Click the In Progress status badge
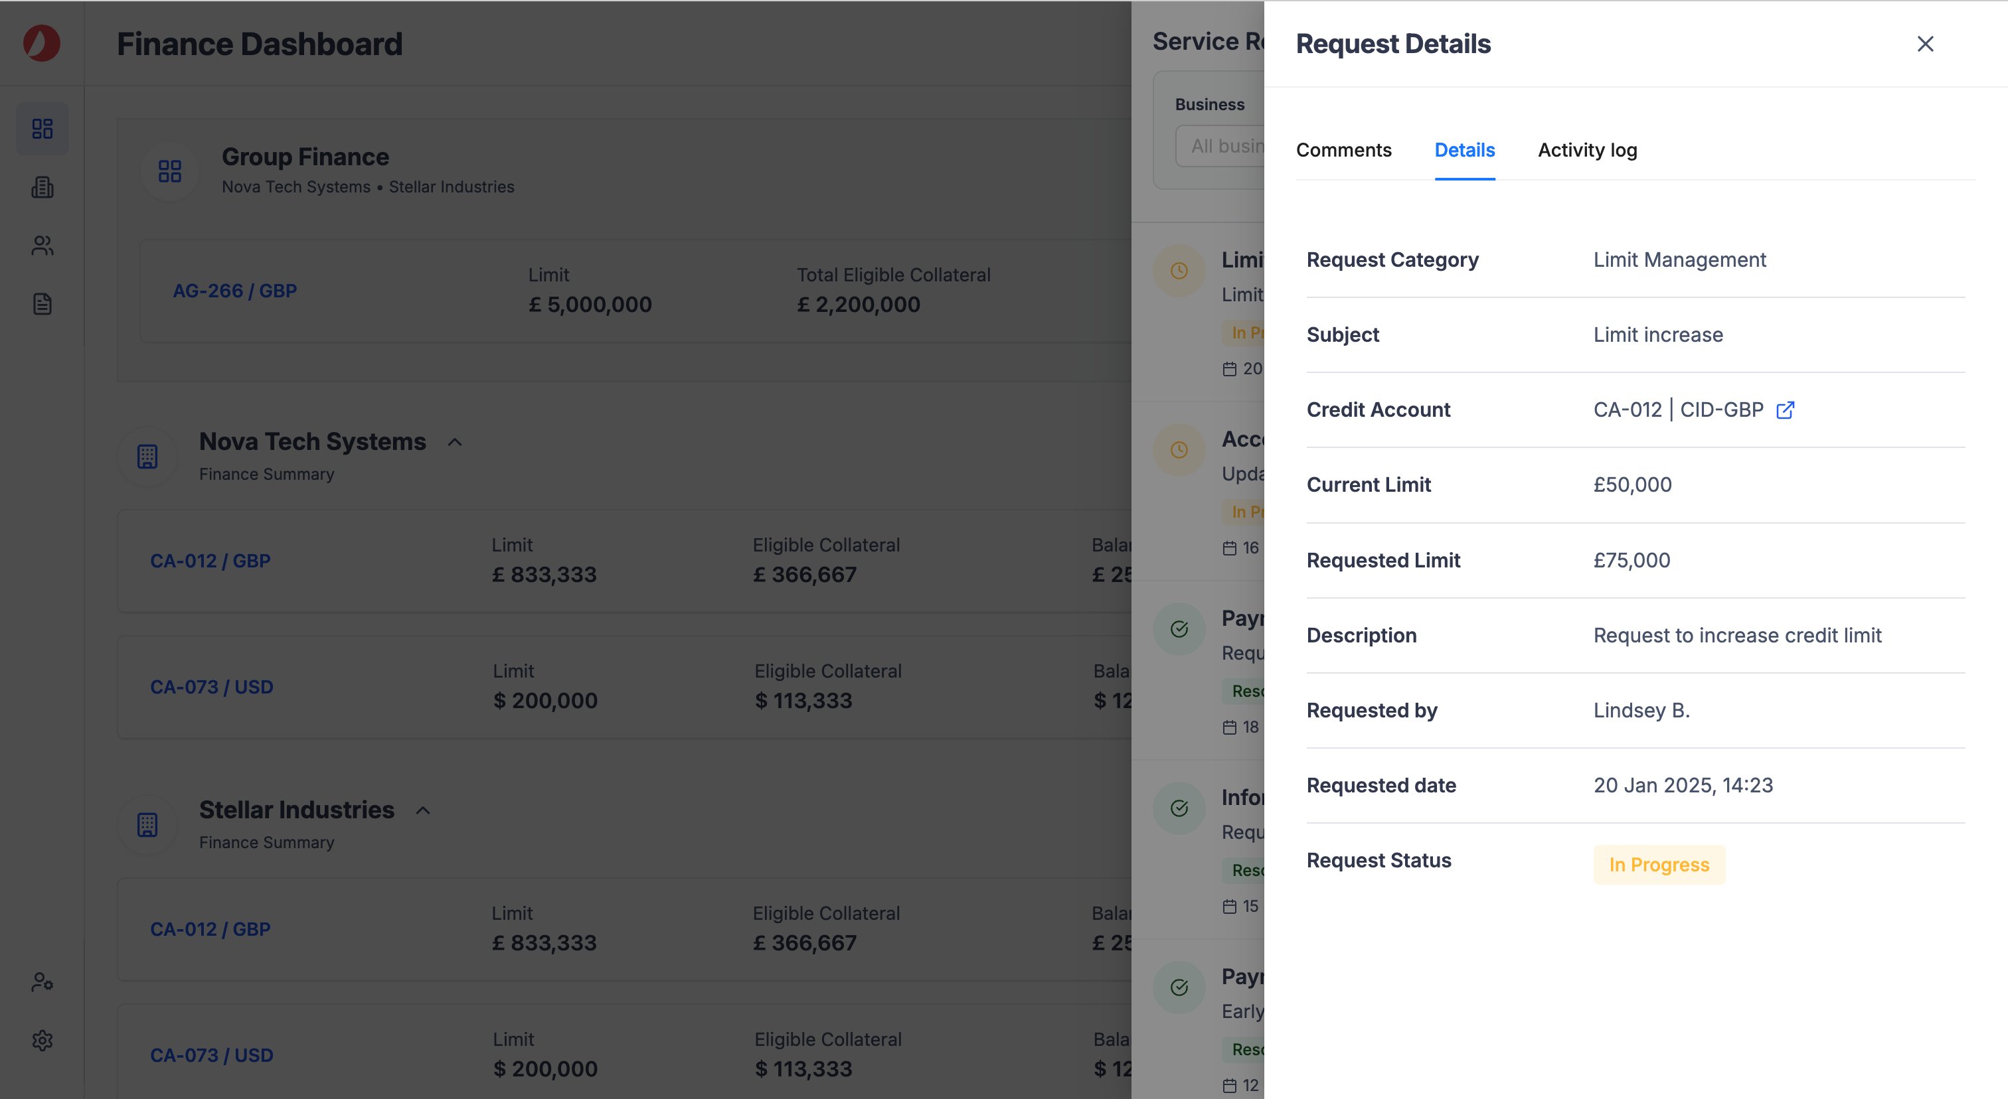 pos(1659,864)
